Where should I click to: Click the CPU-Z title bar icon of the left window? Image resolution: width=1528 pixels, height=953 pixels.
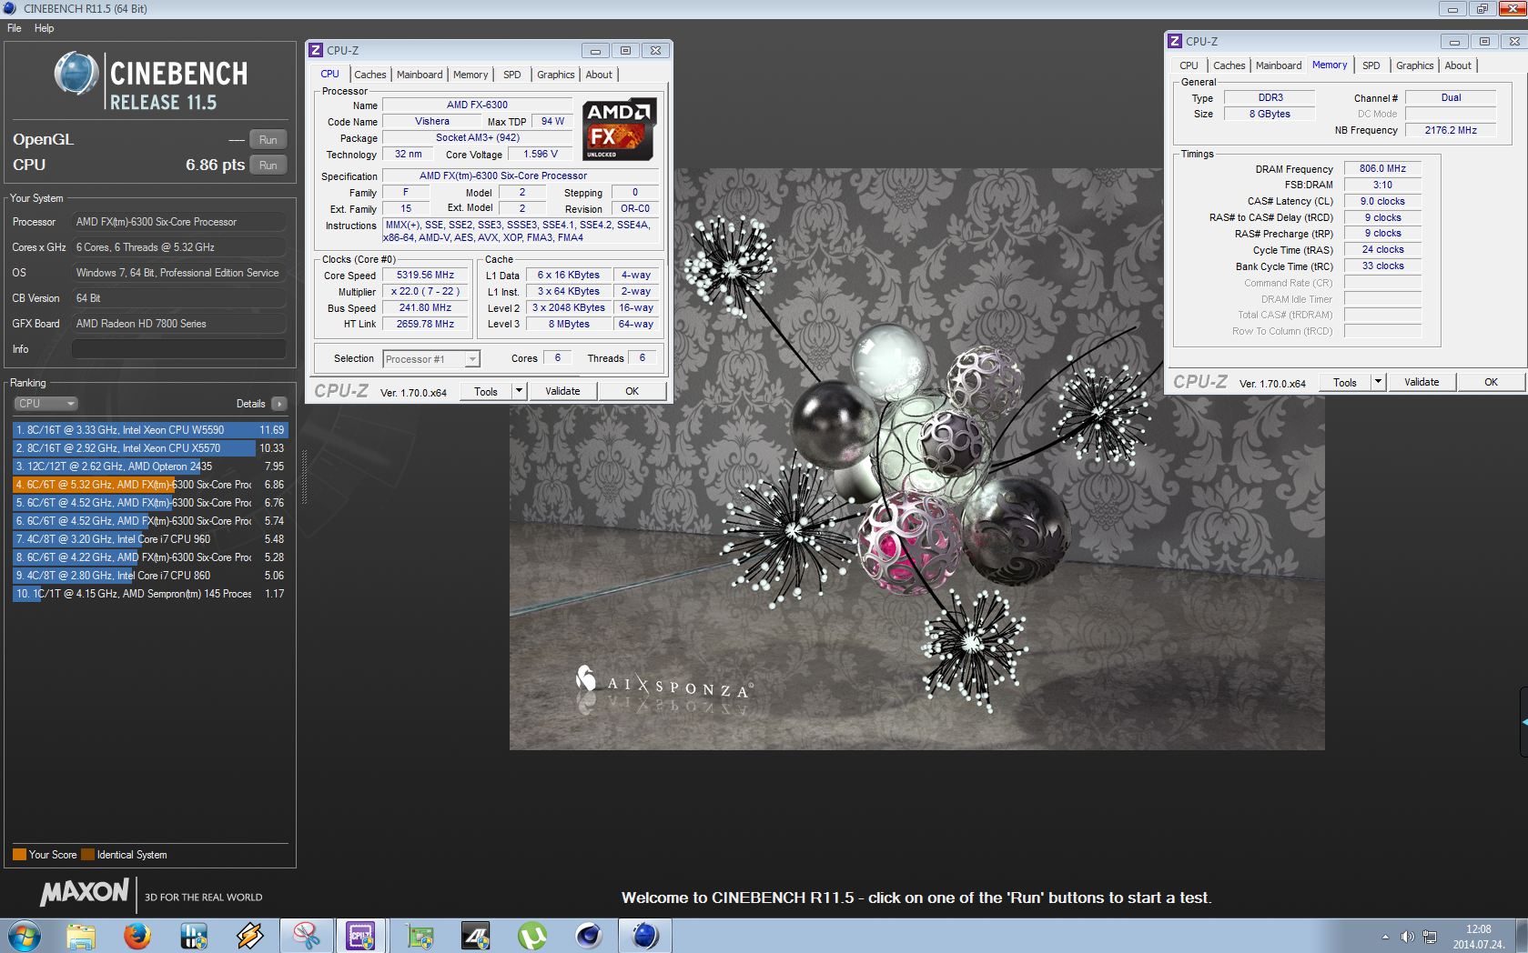coord(316,51)
